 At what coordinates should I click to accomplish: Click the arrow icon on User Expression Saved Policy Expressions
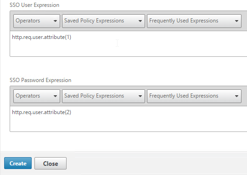140,21
